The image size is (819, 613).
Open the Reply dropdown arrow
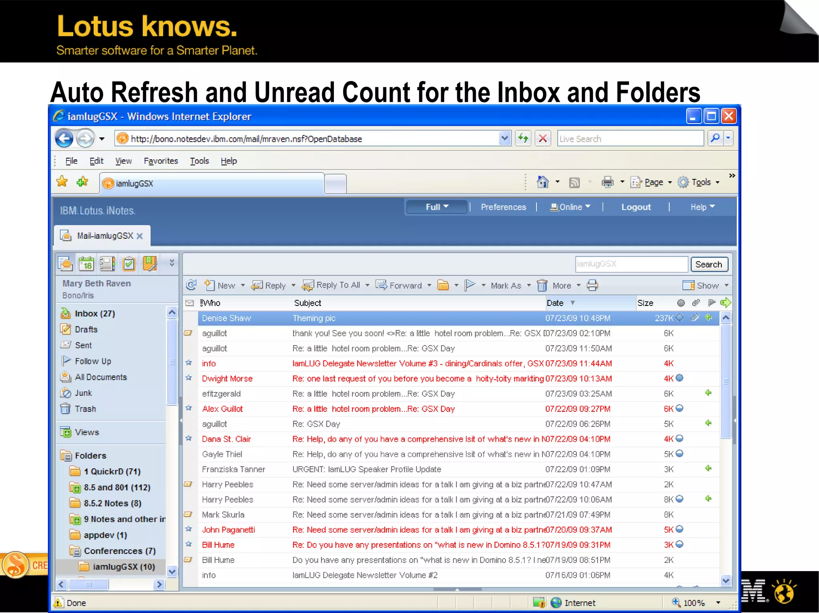[294, 286]
